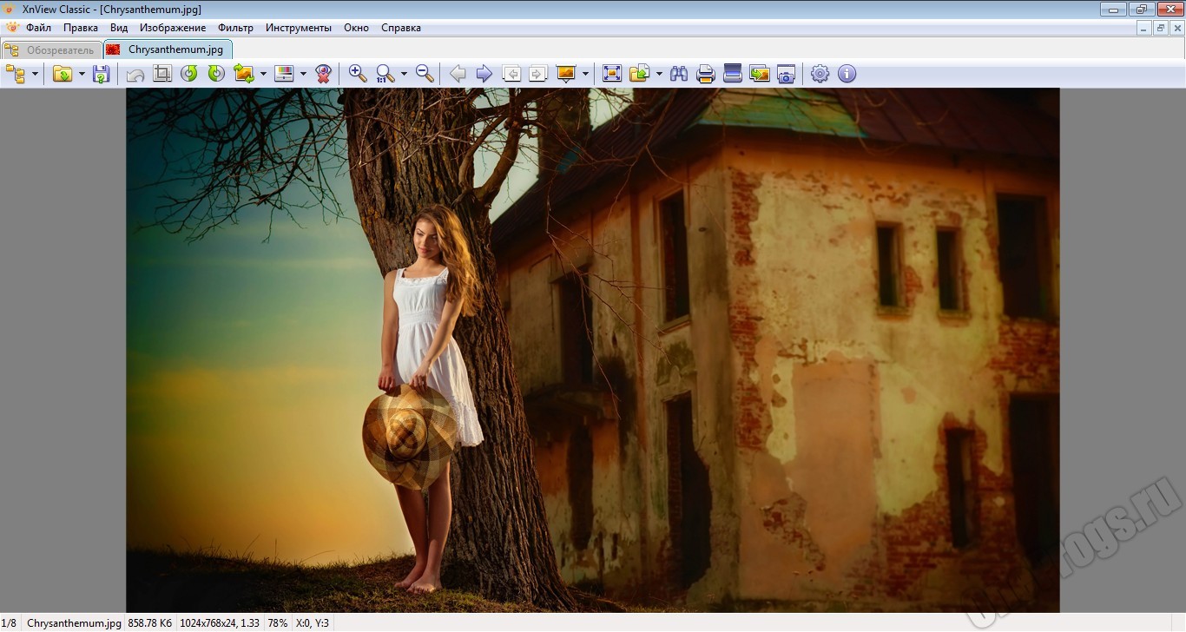Viewport: 1186px width, 632px height.
Task: Expand the zoom 1:1 dropdown arrow
Action: [x=404, y=75]
